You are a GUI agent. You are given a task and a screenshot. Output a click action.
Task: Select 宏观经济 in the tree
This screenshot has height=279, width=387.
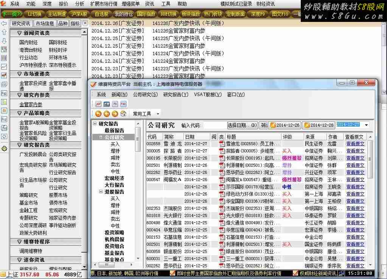click(x=114, y=178)
